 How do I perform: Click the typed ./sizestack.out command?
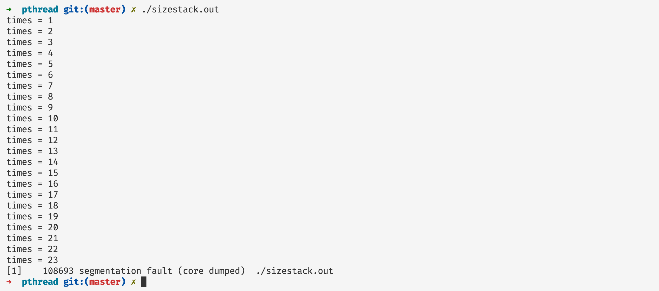click(x=180, y=10)
